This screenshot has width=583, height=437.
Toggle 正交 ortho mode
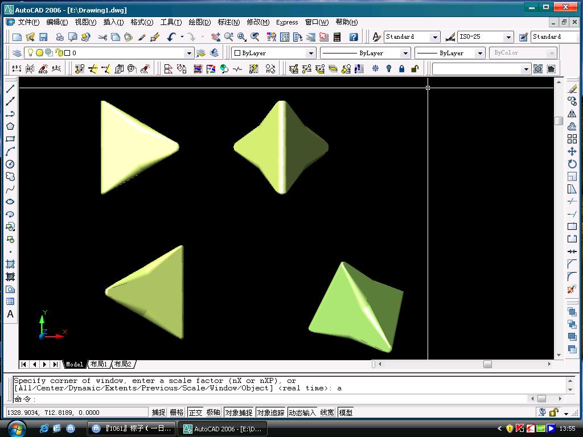coord(195,413)
